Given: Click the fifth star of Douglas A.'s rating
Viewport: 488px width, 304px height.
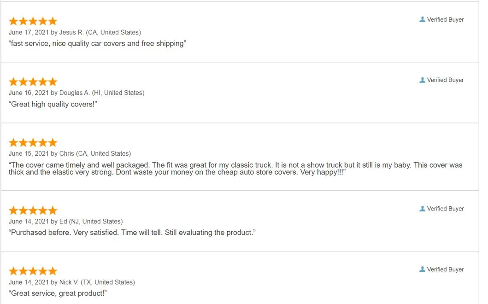Looking at the screenshot, I should tap(53, 82).
